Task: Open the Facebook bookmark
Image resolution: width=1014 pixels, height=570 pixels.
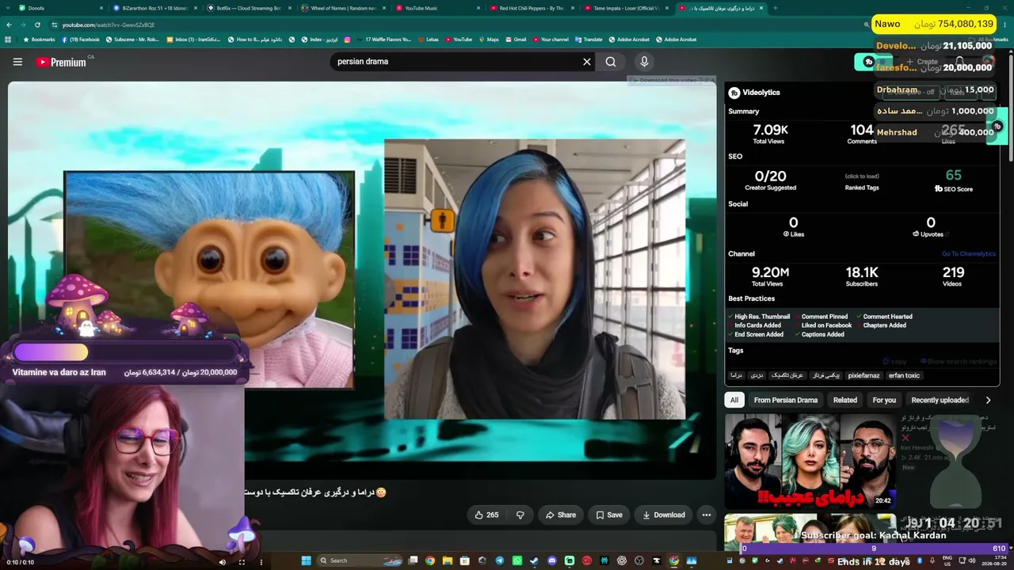Action: pyautogui.click(x=81, y=39)
